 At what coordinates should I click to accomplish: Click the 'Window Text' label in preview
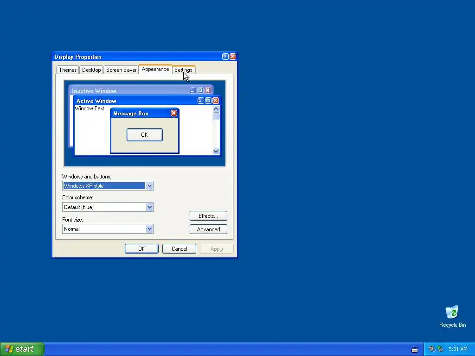90,108
